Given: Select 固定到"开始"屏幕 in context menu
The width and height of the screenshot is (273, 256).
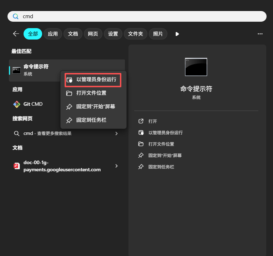Looking at the screenshot, I should [95, 107].
